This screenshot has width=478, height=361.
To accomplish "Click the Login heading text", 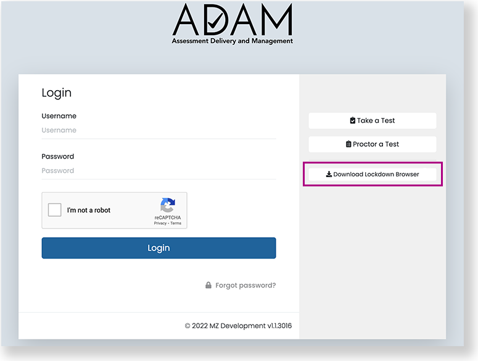I will tap(56, 93).
